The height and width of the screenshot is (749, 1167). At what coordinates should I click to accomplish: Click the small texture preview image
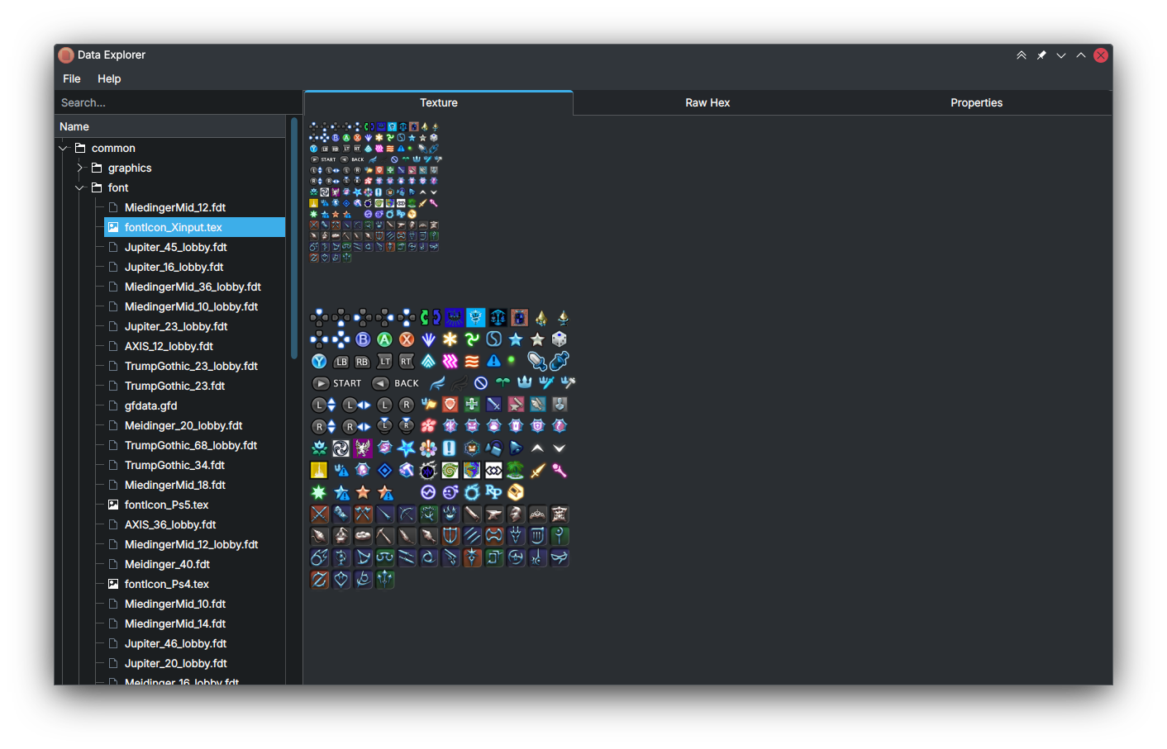pyautogui.click(x=374, y=192)
